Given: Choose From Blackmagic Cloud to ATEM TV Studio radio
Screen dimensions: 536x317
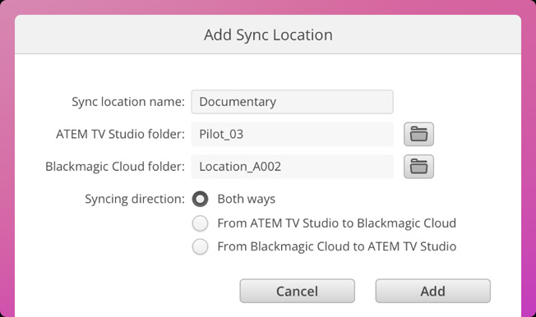Looking at the screenshot, I should pyautogui.click(x=200, y=246).
